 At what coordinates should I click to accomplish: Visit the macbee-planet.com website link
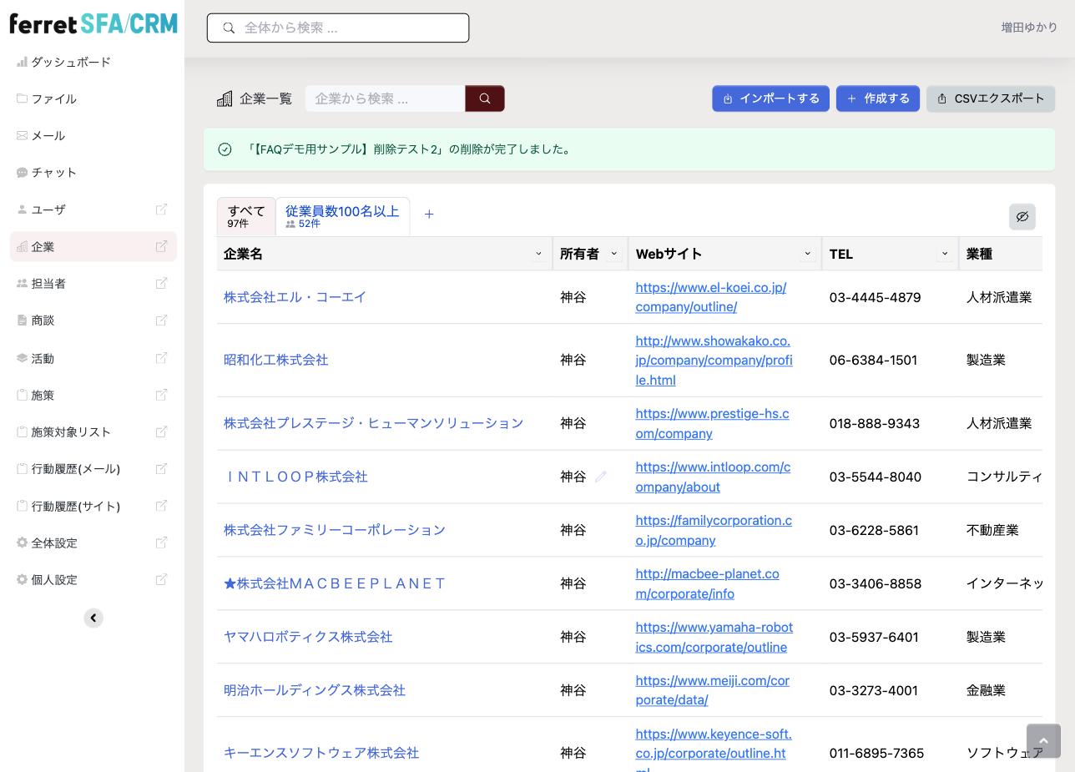point(707,583)
